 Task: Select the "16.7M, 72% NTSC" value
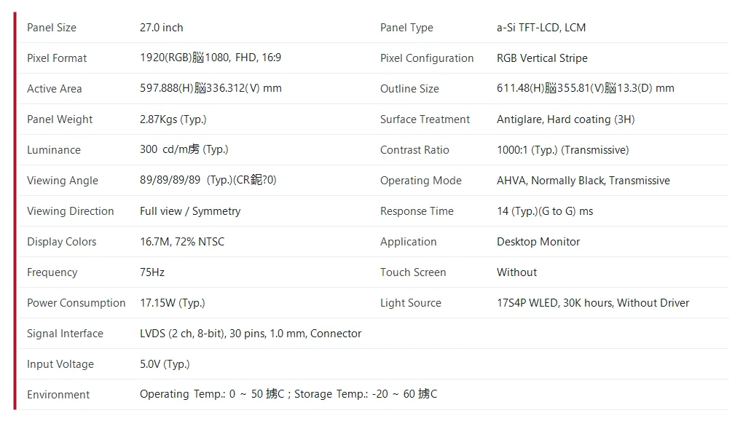click(x=182, y=242)
